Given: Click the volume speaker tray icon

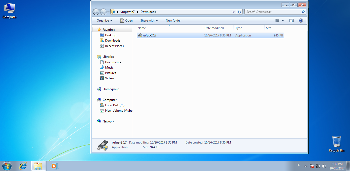Looking at the screenshot, I should [324, 166].
